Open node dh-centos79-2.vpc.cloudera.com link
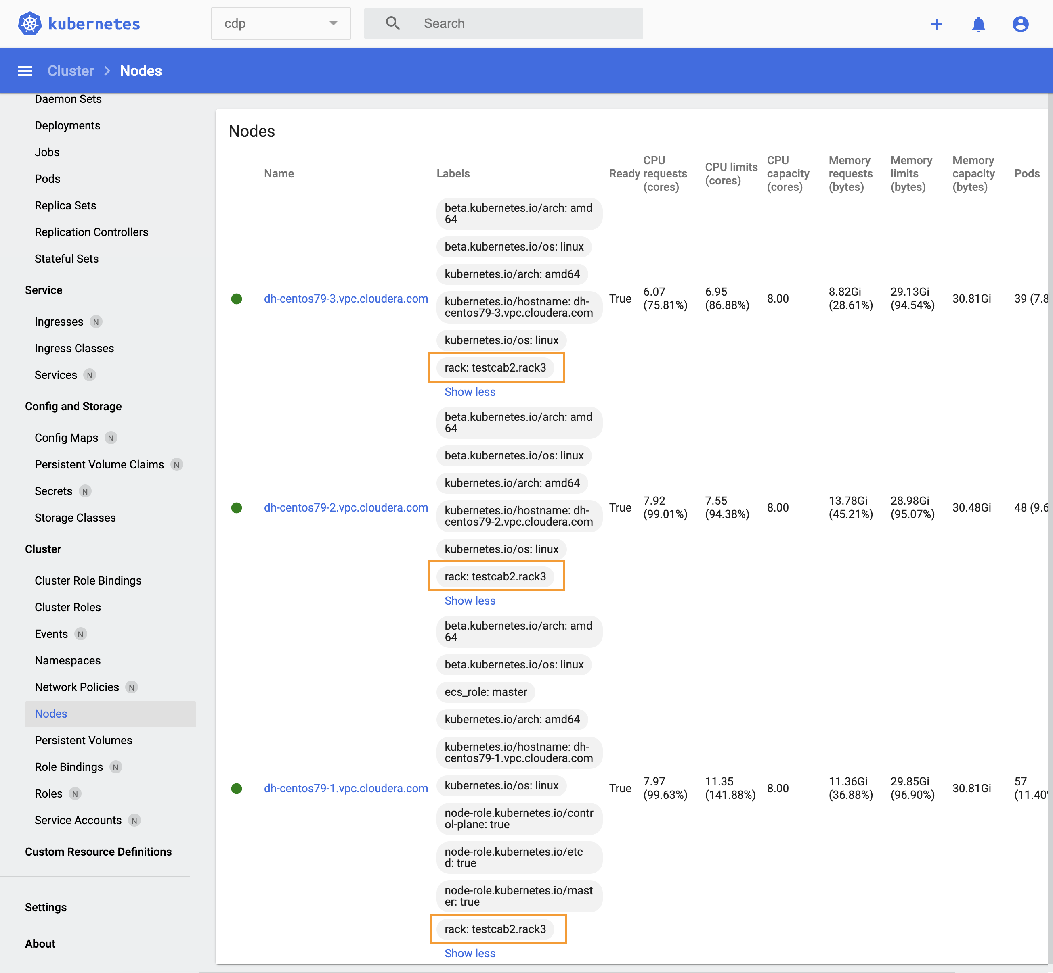The image size is (1053, 973). [346, 507]
